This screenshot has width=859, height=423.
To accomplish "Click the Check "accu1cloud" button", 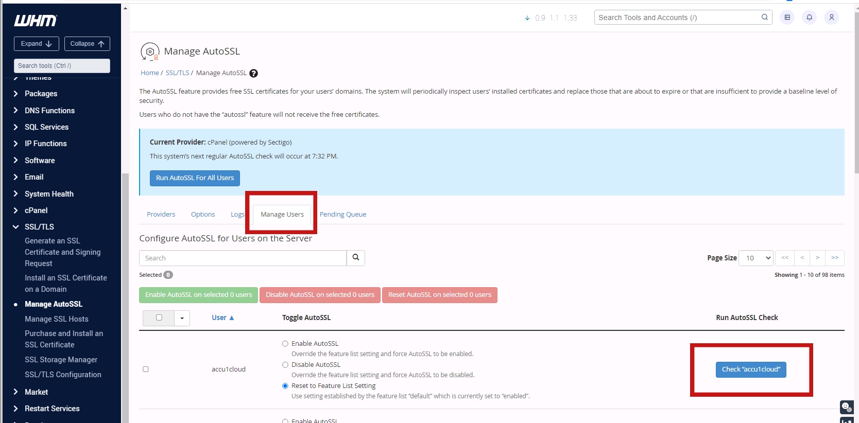I will (x=751, y=369).
